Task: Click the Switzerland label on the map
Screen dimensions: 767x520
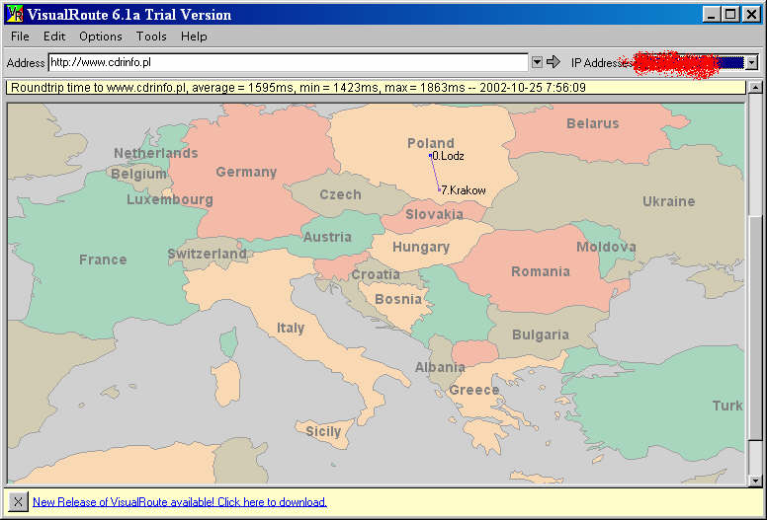Action: (x=207, y=254)
